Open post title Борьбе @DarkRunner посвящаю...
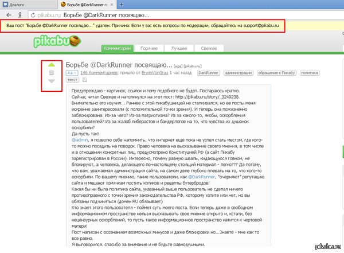Viewport: 344px width, 253px height. click(119, 65)
